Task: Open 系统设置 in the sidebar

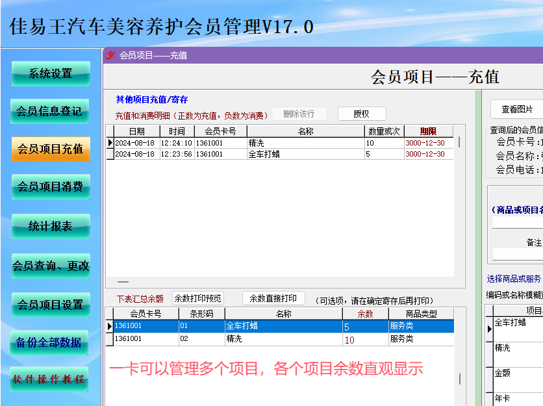Action: 51,73
